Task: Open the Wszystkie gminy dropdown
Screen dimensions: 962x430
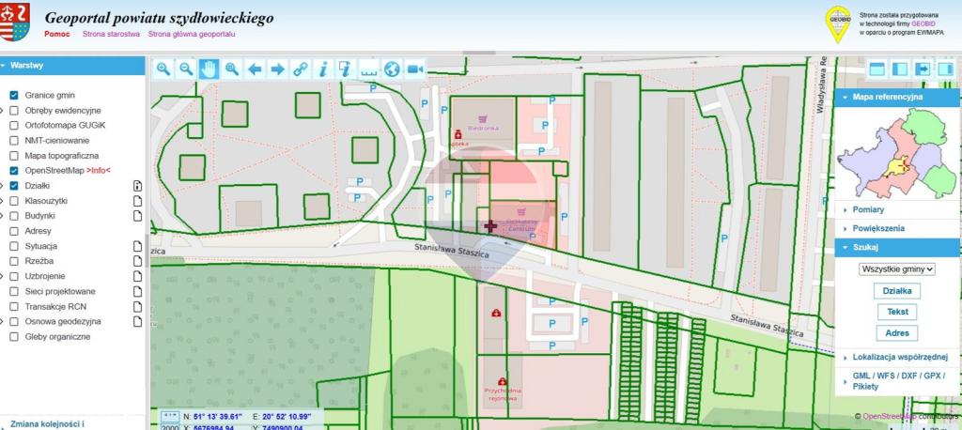Action: tap(897, 269)
